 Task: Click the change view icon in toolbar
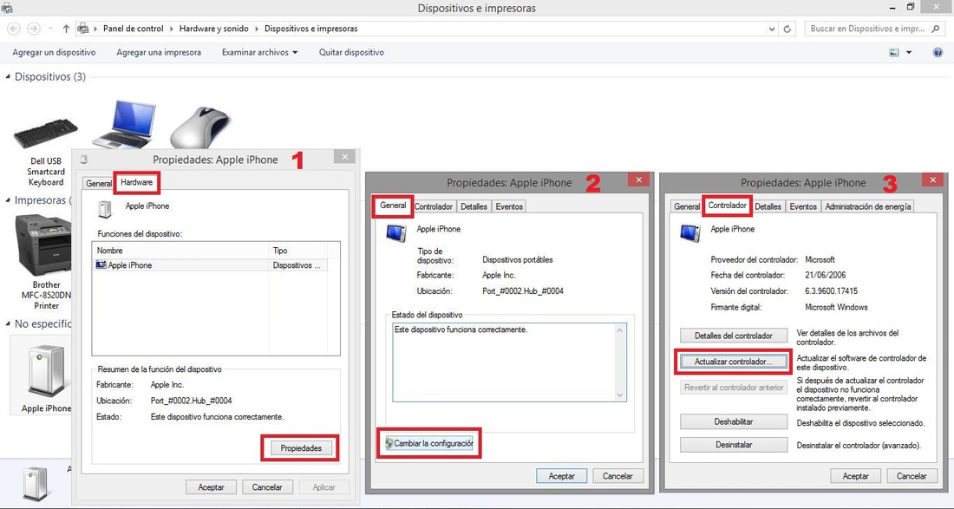(x=894, y=53)
